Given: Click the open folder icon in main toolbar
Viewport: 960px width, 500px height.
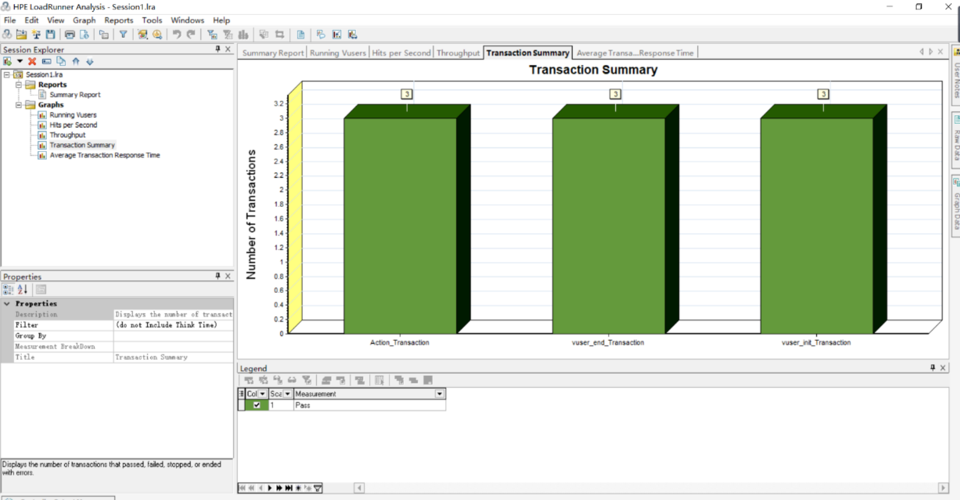Looking at the screenshot, I should click(22, 35).
